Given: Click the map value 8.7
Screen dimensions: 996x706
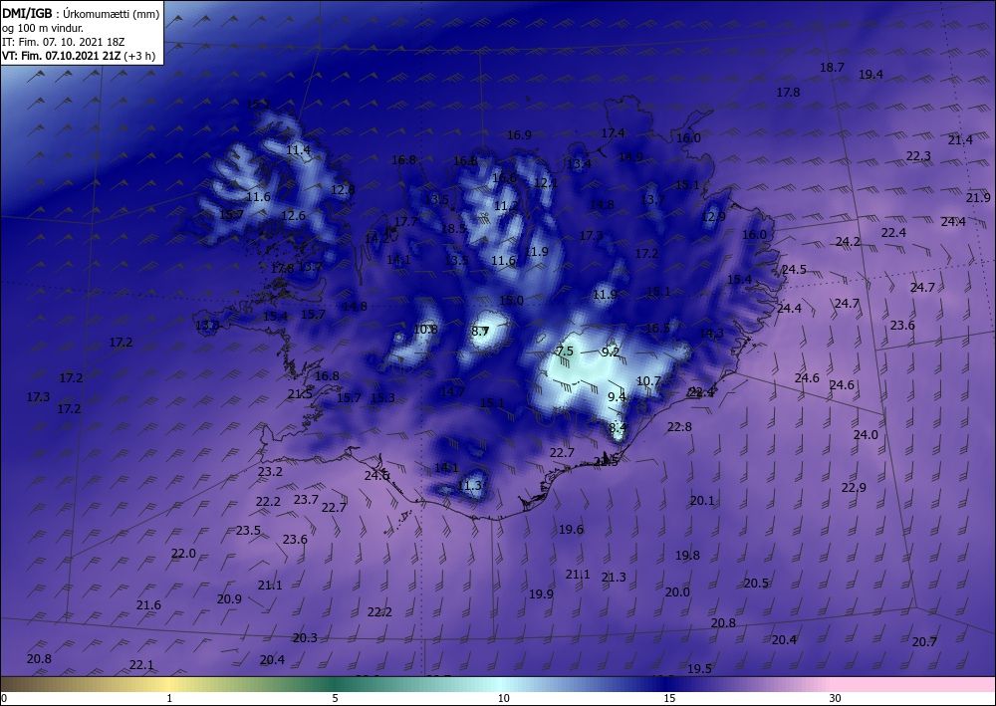Looking at the screenshot, I should (480, 332).
